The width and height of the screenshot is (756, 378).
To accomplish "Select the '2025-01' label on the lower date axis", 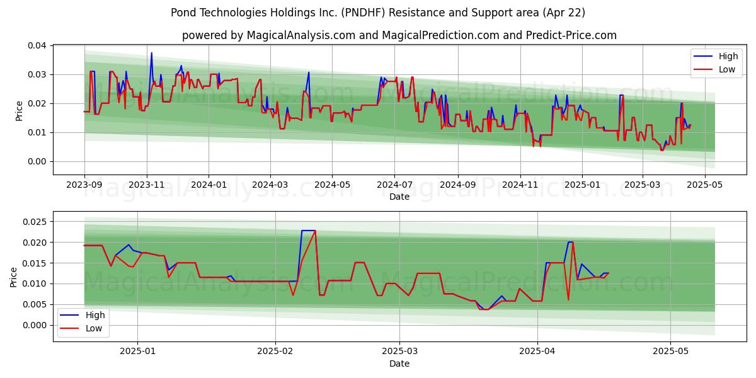I will click(x=137, y=353).
